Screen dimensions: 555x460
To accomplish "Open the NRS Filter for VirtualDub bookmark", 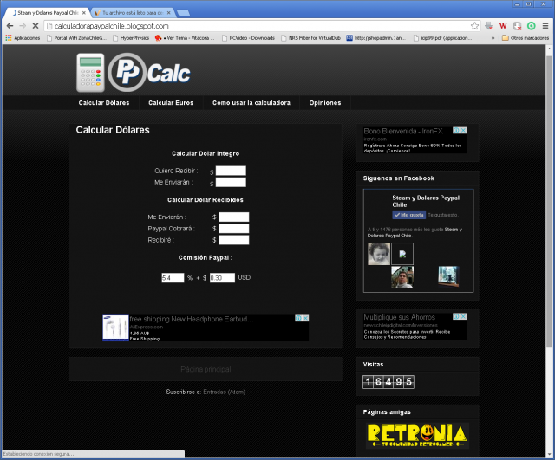I will (310, 38).
